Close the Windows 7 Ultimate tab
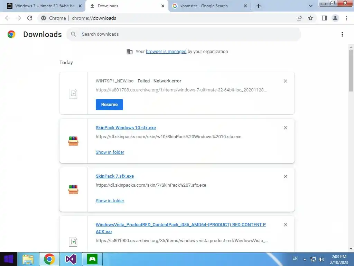 pos(80,6)
